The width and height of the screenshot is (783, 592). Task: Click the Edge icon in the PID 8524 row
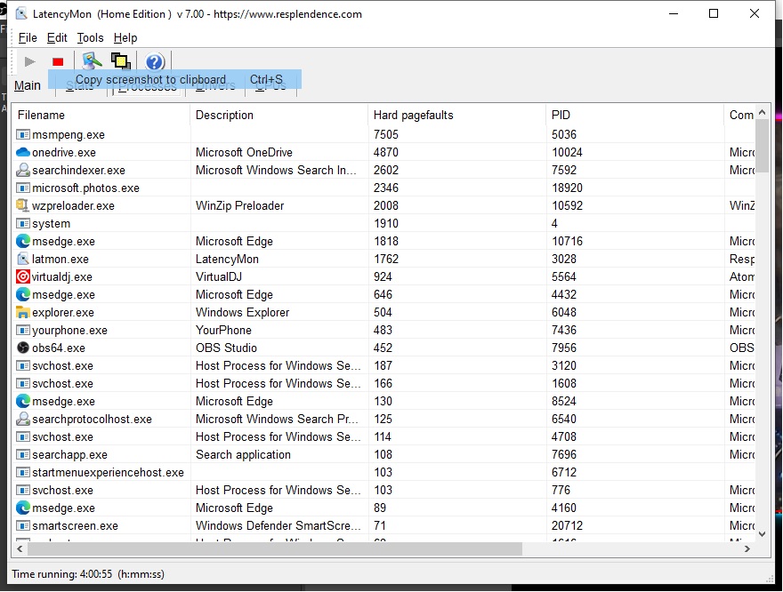click(23, 402)
